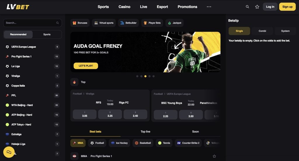Click the search magnifier icon in header
The height and width of the screenshot is (161, 299).
point(247,7)
